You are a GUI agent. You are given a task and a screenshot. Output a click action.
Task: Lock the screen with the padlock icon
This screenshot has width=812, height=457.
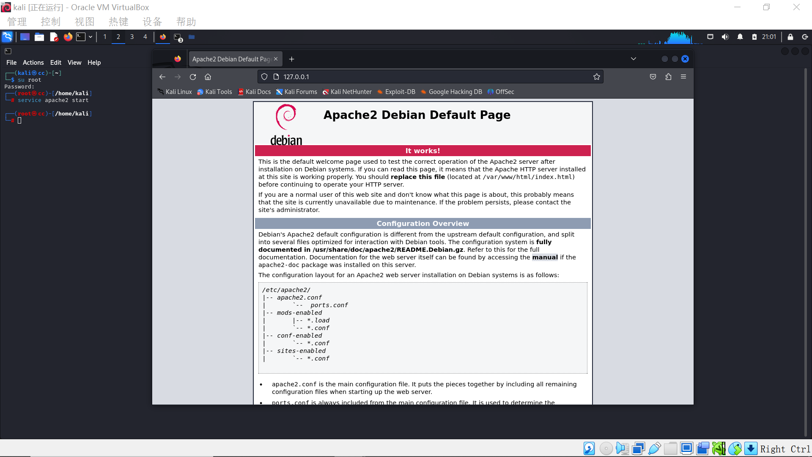pyautogui.click(x=790, y=37)
